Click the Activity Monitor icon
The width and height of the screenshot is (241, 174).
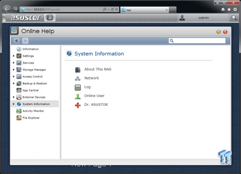click(19, 111)
